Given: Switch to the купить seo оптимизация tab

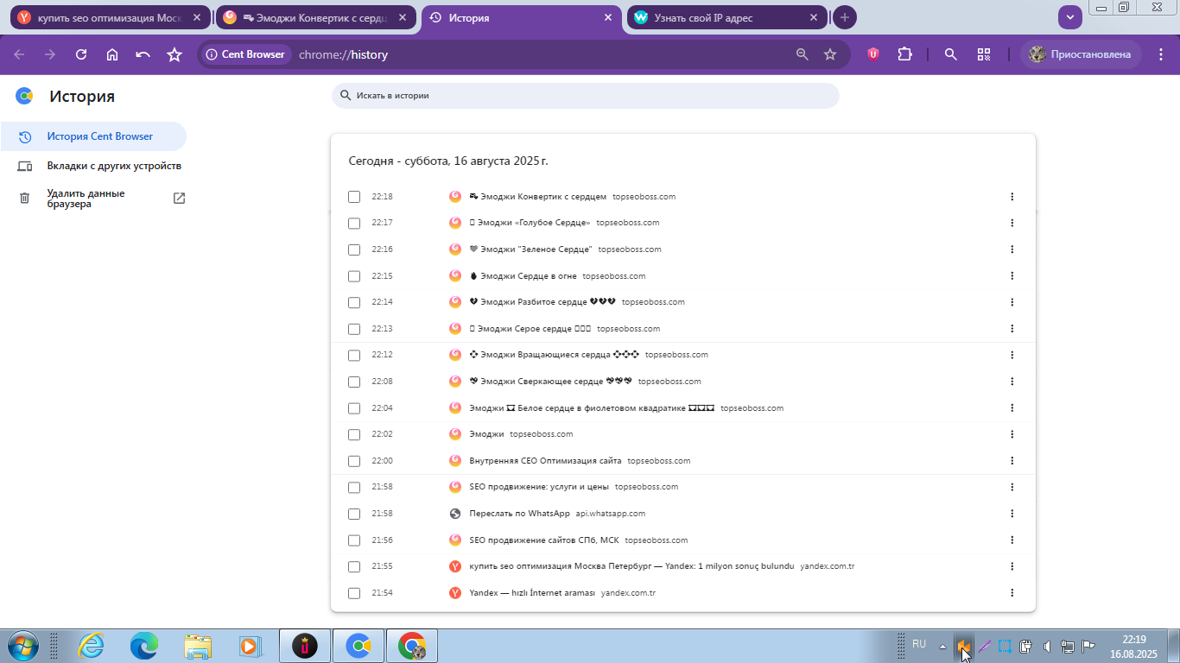Looking at the screenshot, I should click(111, 17).
